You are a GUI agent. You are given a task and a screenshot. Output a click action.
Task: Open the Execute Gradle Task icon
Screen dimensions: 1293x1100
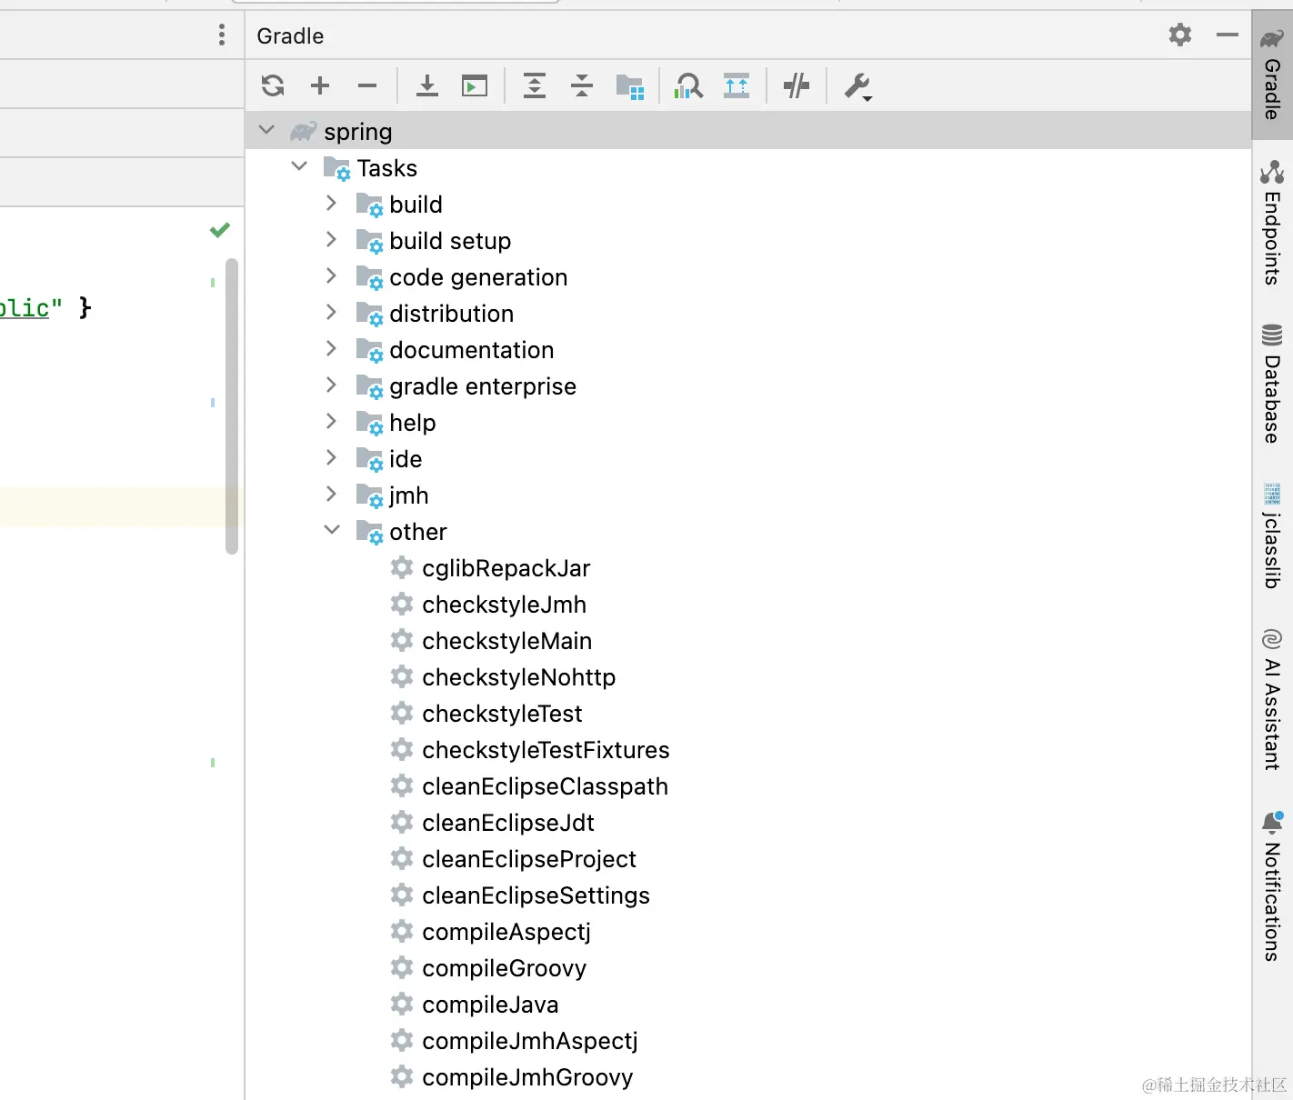point(475,85)
